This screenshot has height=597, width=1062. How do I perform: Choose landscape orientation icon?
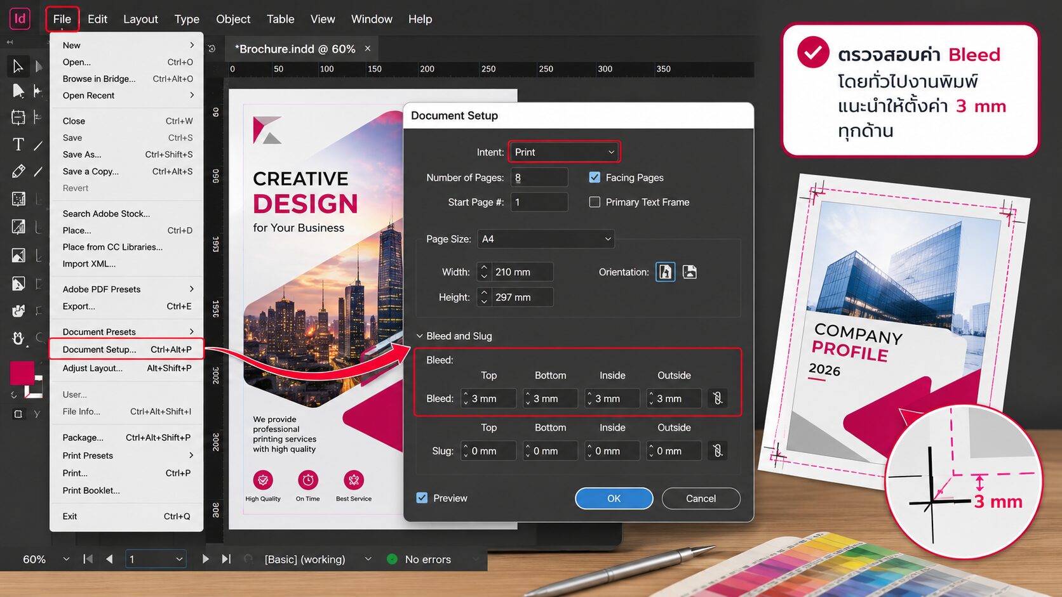pyautogui.click(x=690, y=272)
